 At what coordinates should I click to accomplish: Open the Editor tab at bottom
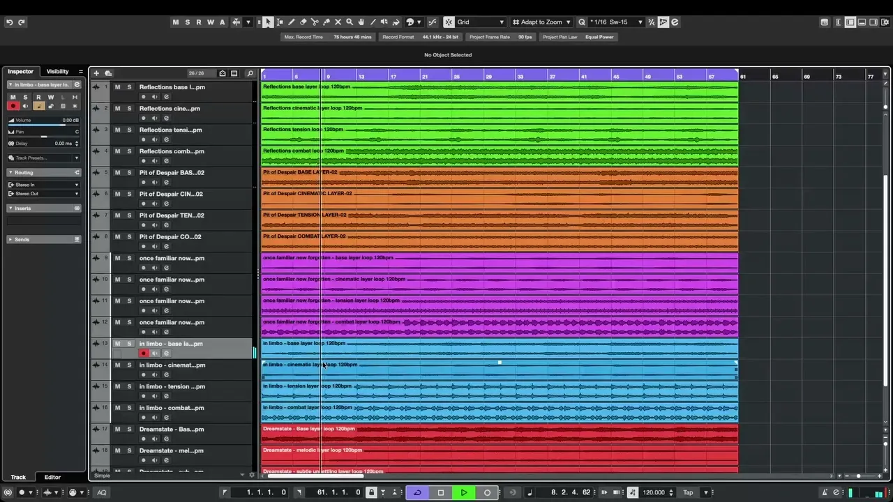[x=53, y=478]
